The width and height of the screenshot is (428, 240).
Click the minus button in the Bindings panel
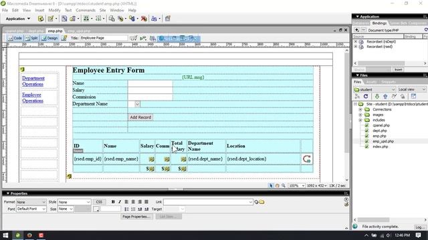click(363, 30)
